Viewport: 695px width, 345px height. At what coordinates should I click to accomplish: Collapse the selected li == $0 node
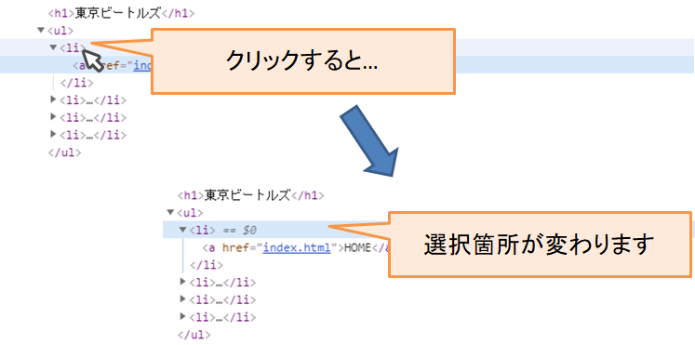click(x=183, y=230)
